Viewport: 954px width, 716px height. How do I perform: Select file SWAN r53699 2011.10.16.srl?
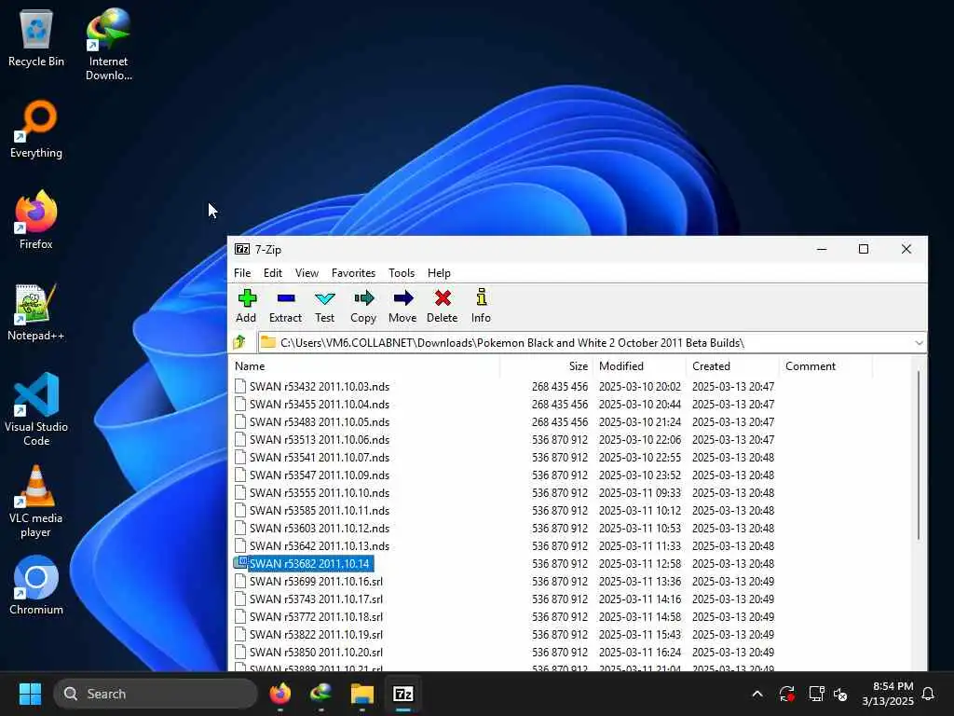317,581
